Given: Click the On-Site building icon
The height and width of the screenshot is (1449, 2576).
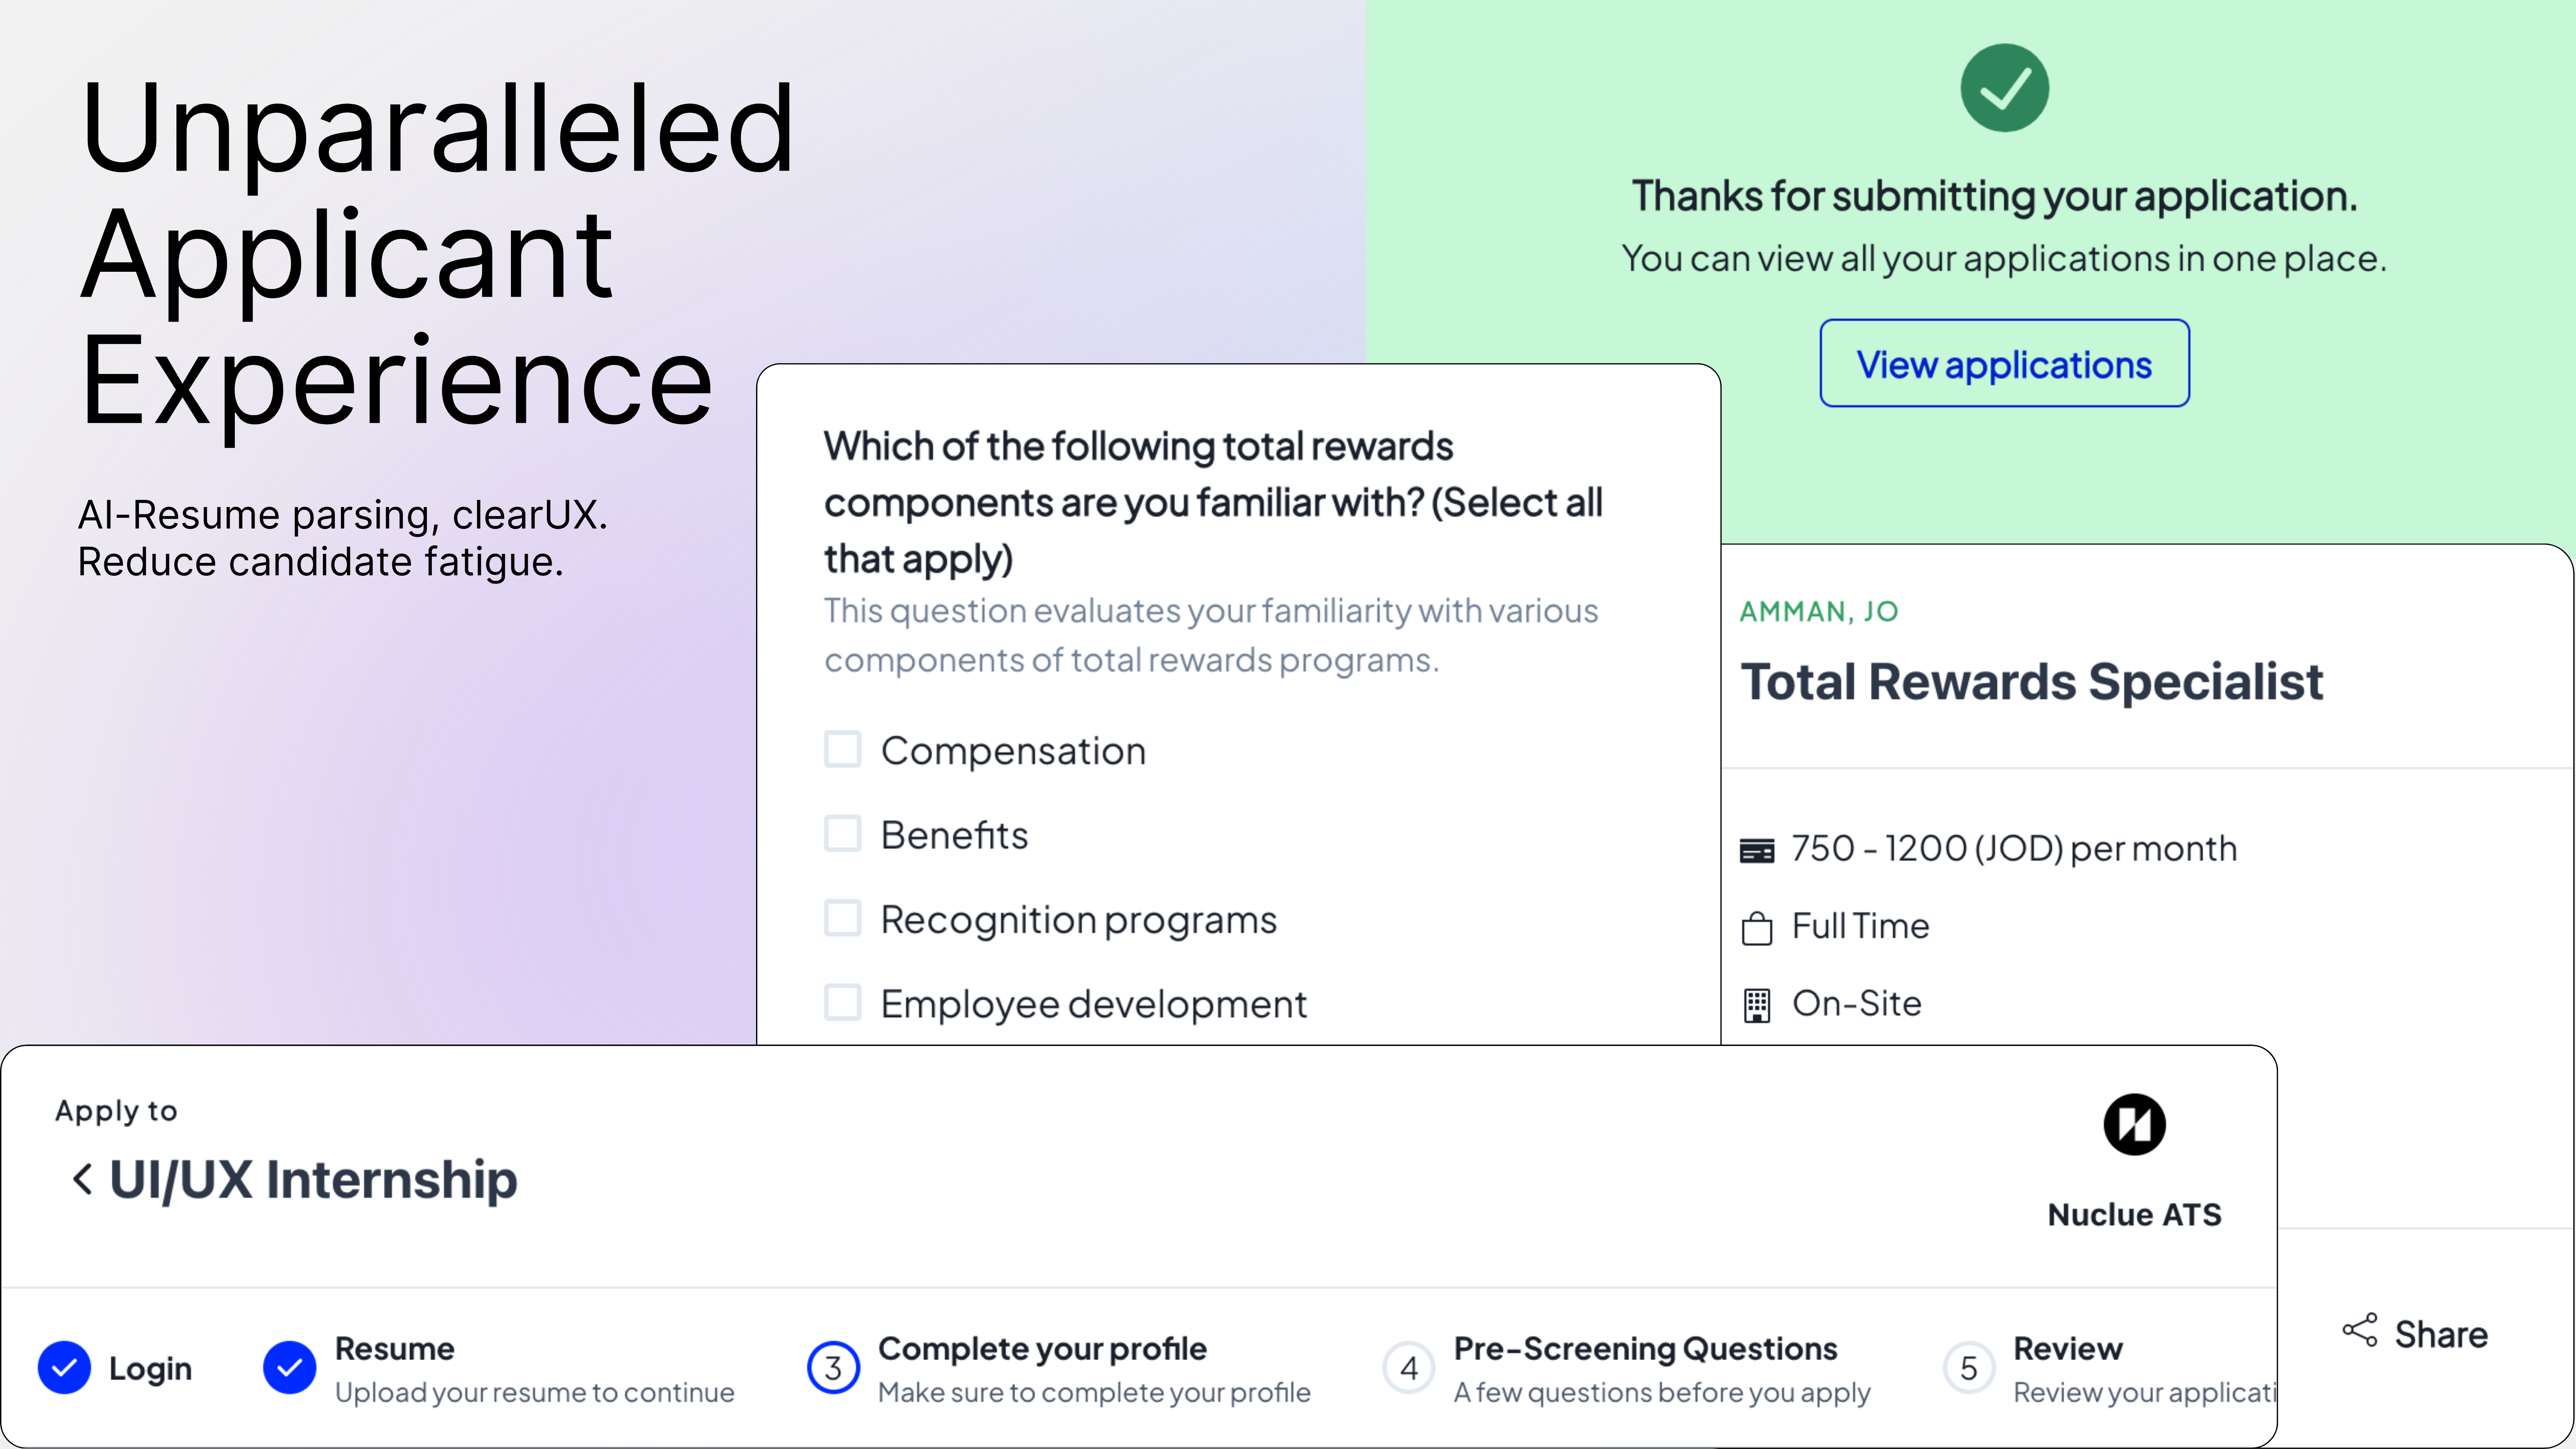Looking at the screenshot, I should tap(1756, 1005).
